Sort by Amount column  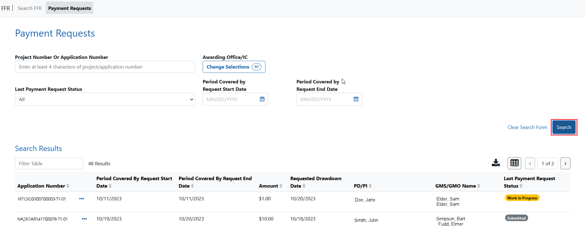(281, 186)
